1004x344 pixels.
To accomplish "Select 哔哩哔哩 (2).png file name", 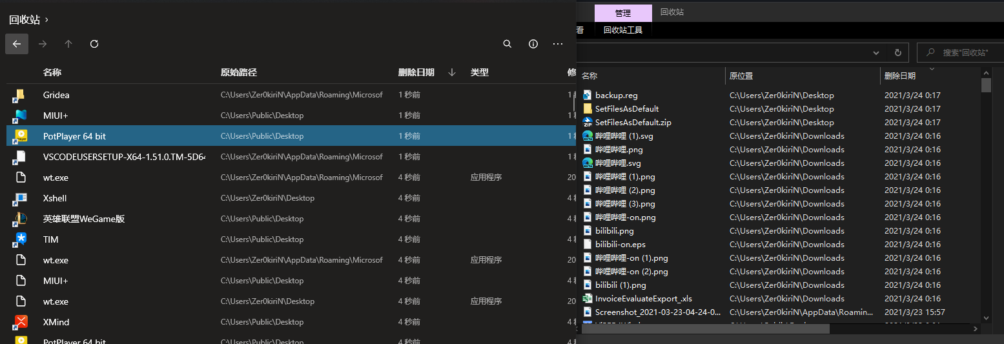I will pos(625,190).
